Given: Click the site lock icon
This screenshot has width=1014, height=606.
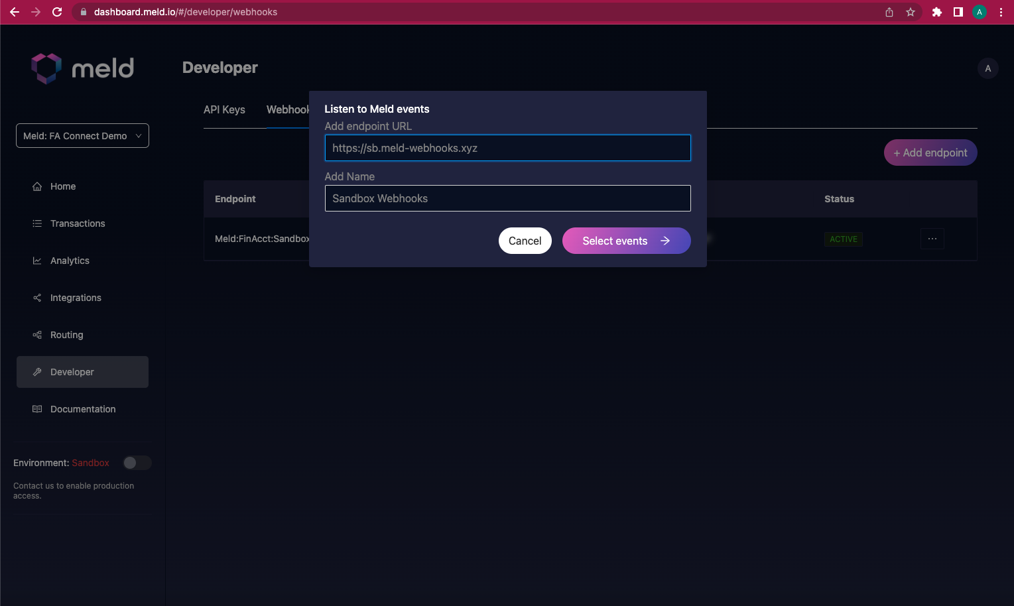Looking at the screenshot, I should pos(84,12).
